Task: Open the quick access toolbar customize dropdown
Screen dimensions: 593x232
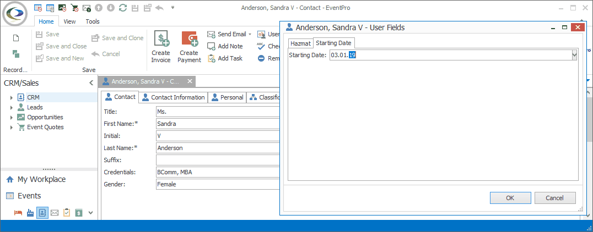Action: pos(173,8)
